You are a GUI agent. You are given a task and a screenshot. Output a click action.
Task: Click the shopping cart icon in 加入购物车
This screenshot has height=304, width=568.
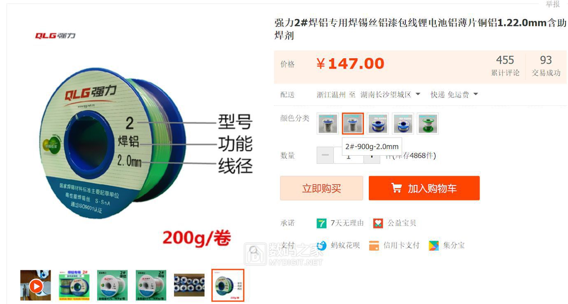(x=396, y=188)
